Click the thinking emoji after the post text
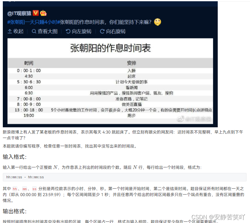250x223 pixels. coord(158,22)
